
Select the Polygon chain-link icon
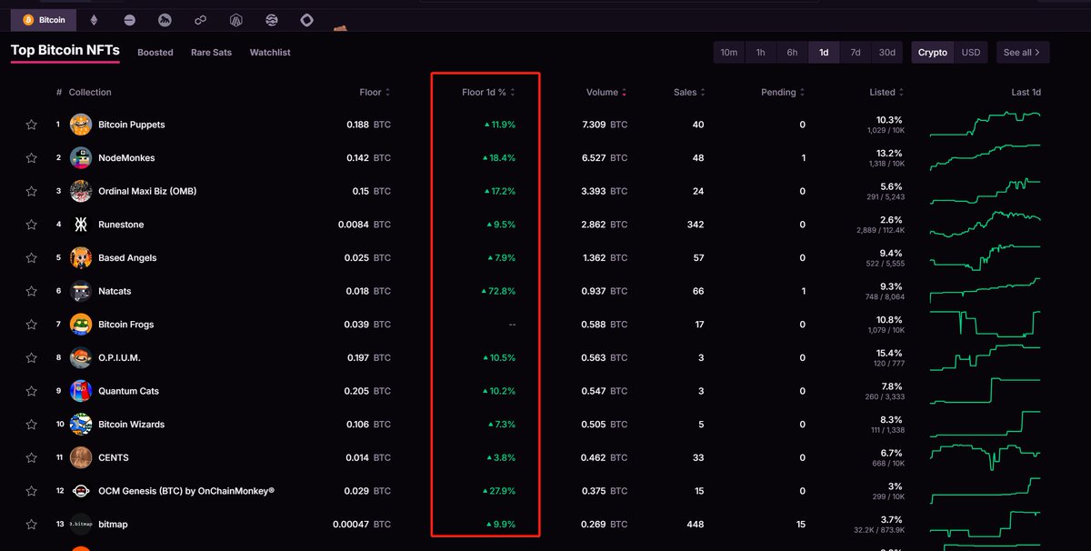click(200, 19)
